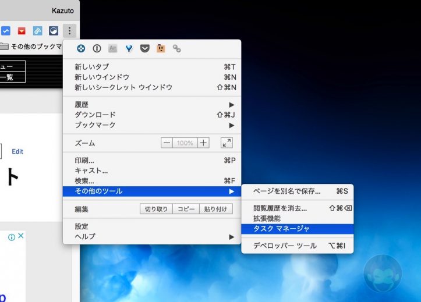Close the ad with the X icon
The image size is (421, 302).
point(21,236)
